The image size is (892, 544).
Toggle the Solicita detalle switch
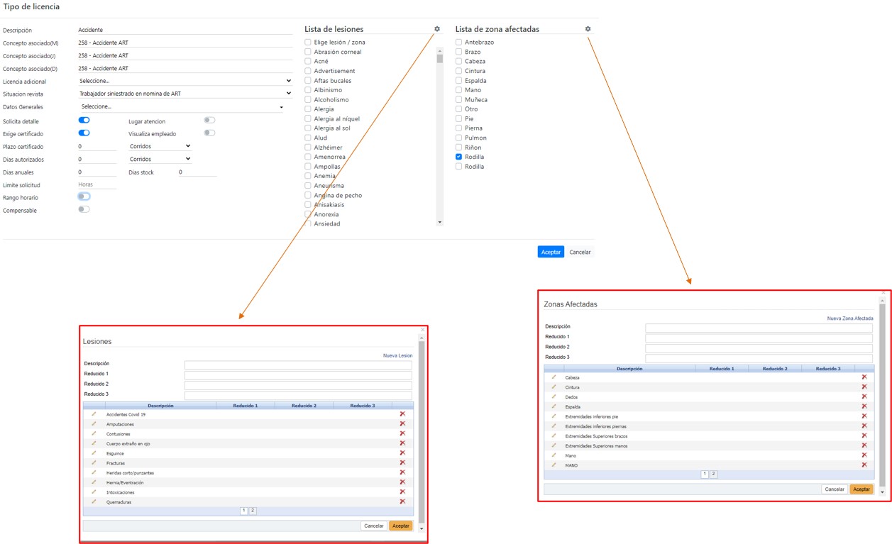pyautogui.click(x=84, y=121)
